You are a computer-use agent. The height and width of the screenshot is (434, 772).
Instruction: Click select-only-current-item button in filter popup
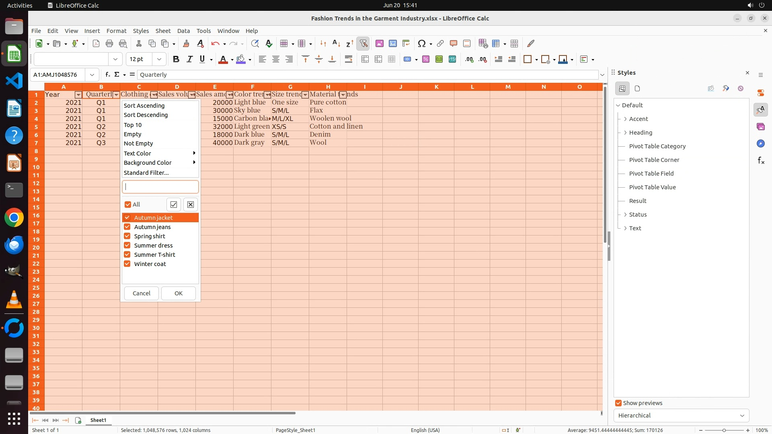click(174, 205)
